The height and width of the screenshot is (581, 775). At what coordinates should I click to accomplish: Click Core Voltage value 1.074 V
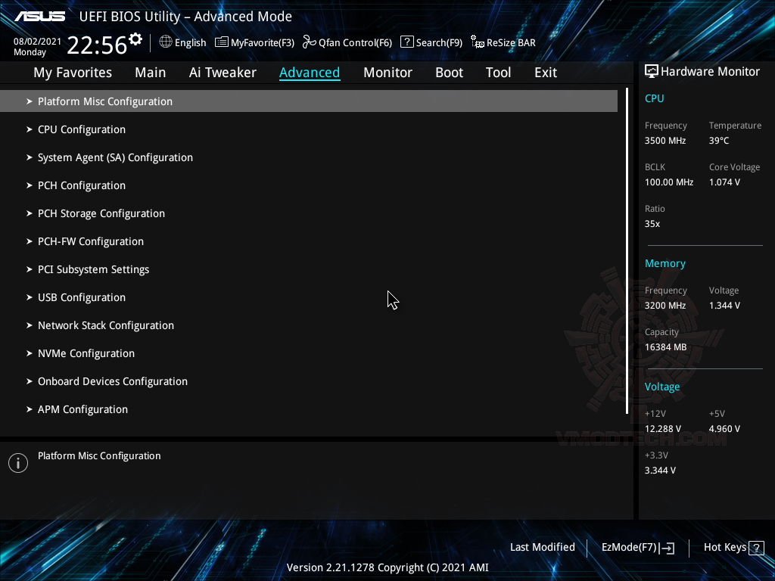pyautogui.click(x=724, y=182)
